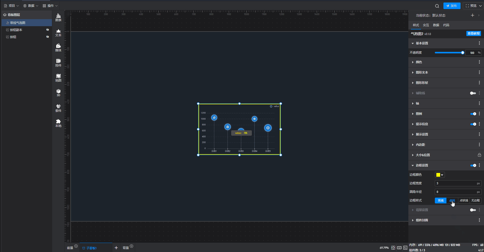The height and width of the screenshot is (252, 484).
Task: Enable the 辅助线 guide line switch
Action: pyautogui.click(x=473, y=93)
